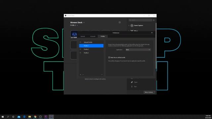Viewport: 212px width, 119px height.
Task: Launch Google Chrome from taskbar
Action: pyautogui.click(x=35, y=117)
